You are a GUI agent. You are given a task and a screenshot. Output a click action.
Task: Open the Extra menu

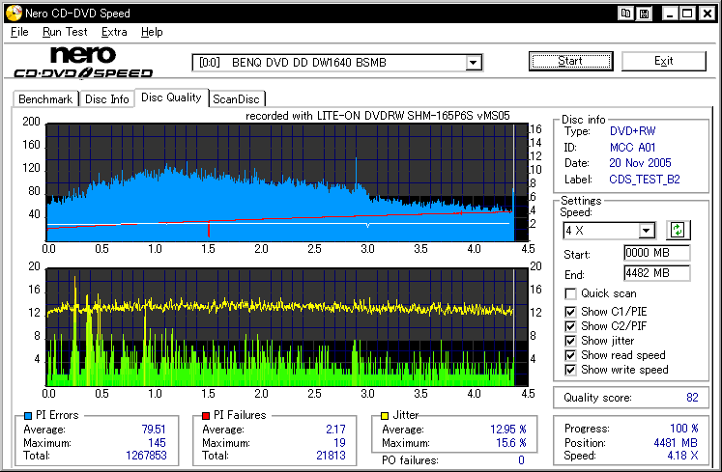114,32
